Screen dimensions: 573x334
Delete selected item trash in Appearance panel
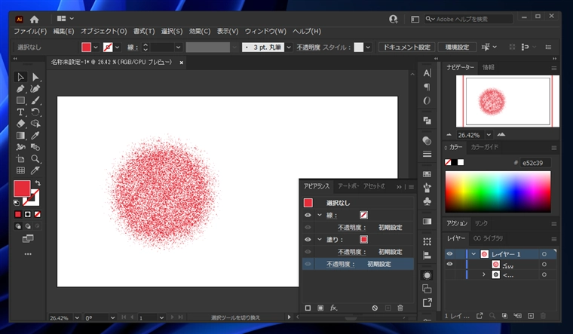pyautogui.click(x=400, y=308)
